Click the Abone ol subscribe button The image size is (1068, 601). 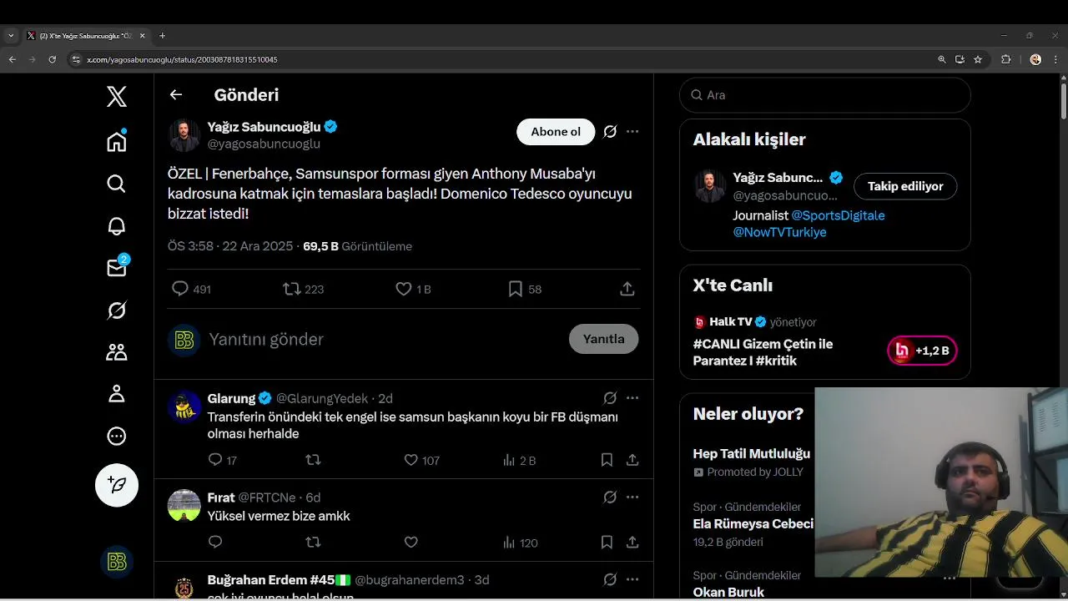coord(556,132)
